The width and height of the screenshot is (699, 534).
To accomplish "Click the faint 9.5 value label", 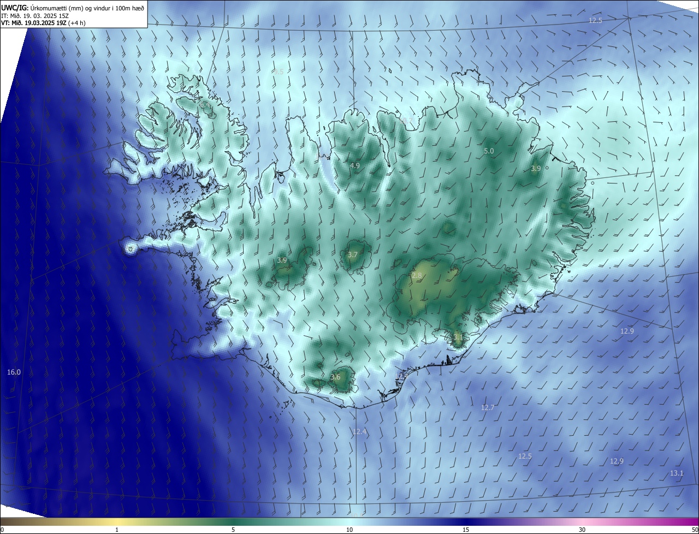I will click(x=279, y=72).
